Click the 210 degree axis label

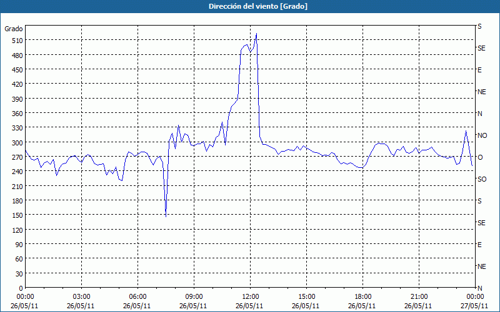pos(17,186)
